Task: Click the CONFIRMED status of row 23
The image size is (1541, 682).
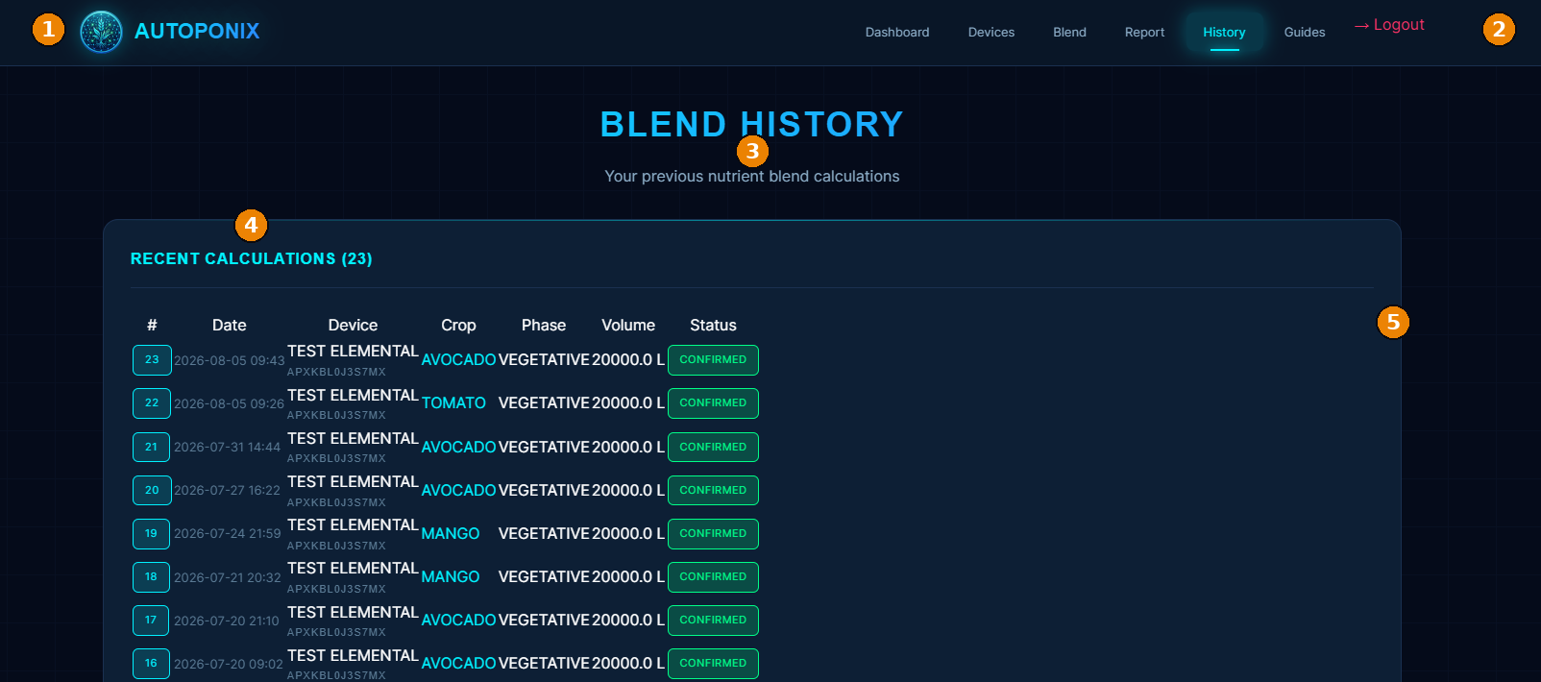Action: click(713, 360)
